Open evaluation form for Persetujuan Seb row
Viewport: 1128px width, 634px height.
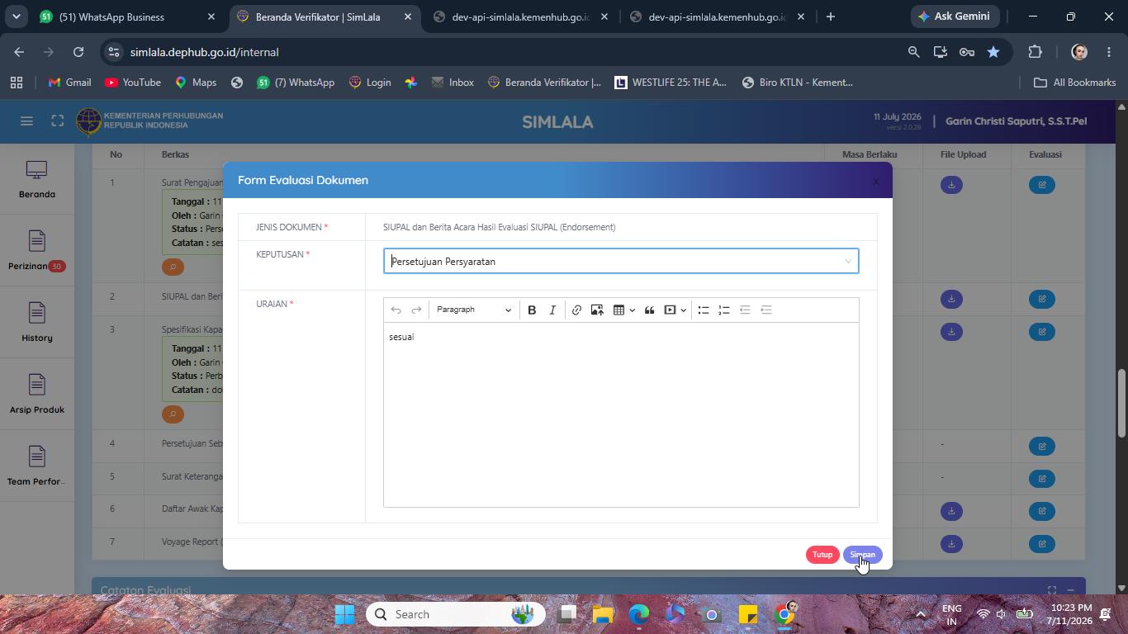coord(1042,447)
